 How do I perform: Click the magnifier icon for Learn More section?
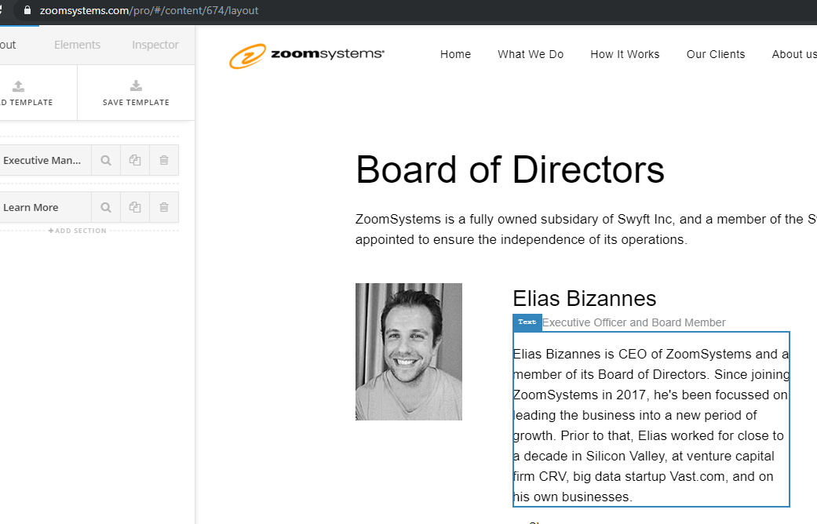coord(105,207)
